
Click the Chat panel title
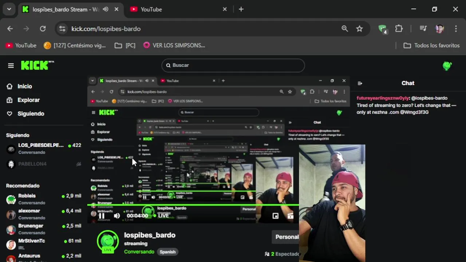click(408, 83)
